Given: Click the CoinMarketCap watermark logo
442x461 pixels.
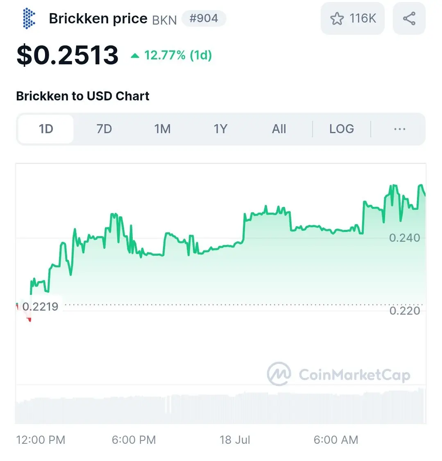Looking at the screenshot, I should click(x=338, y=374).
